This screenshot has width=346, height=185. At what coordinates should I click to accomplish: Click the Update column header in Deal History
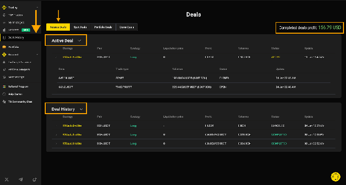point(309,117)
